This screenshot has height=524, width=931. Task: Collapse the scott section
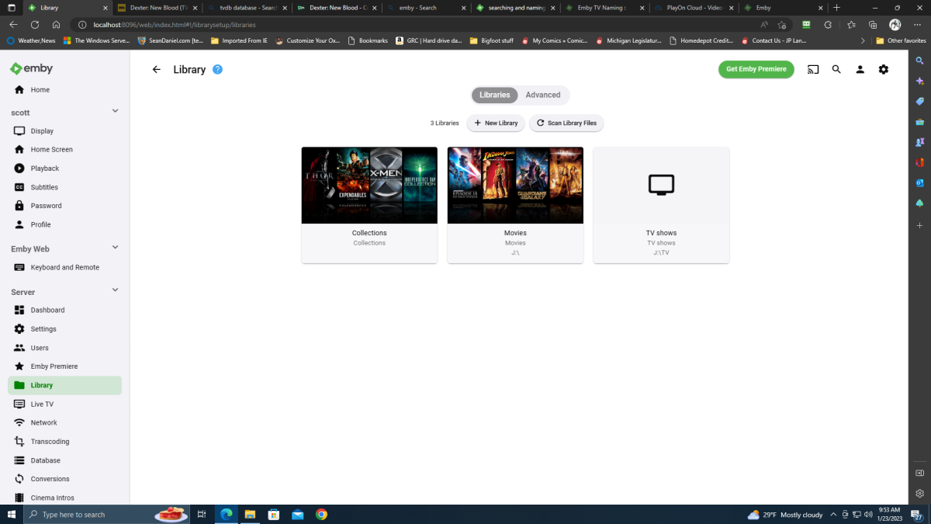tap(115, 111)
